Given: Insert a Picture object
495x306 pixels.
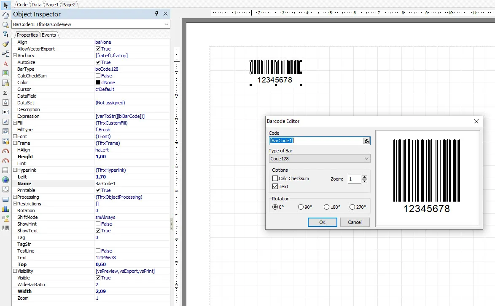Looking at the screenshot, I should point(5,73).
